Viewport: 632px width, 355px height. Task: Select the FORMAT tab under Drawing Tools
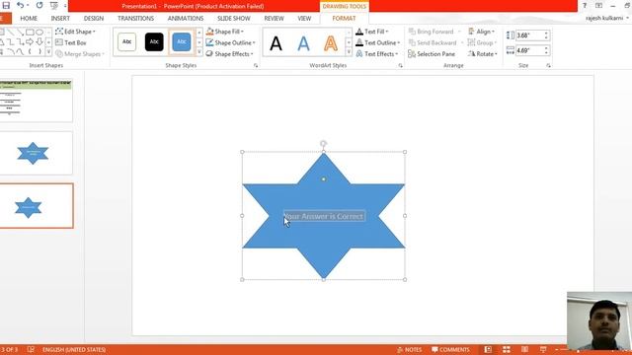[x=344, y=19]
